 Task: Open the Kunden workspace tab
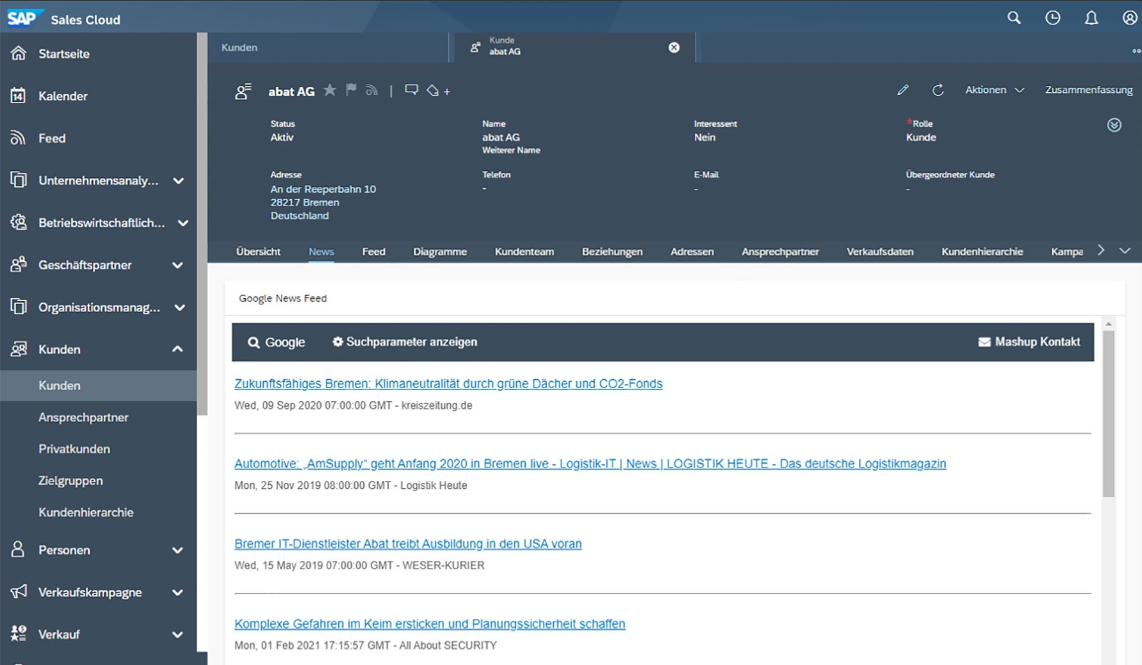tap(327, 47)
